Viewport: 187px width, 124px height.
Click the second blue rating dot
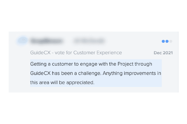tap(167, 41)
